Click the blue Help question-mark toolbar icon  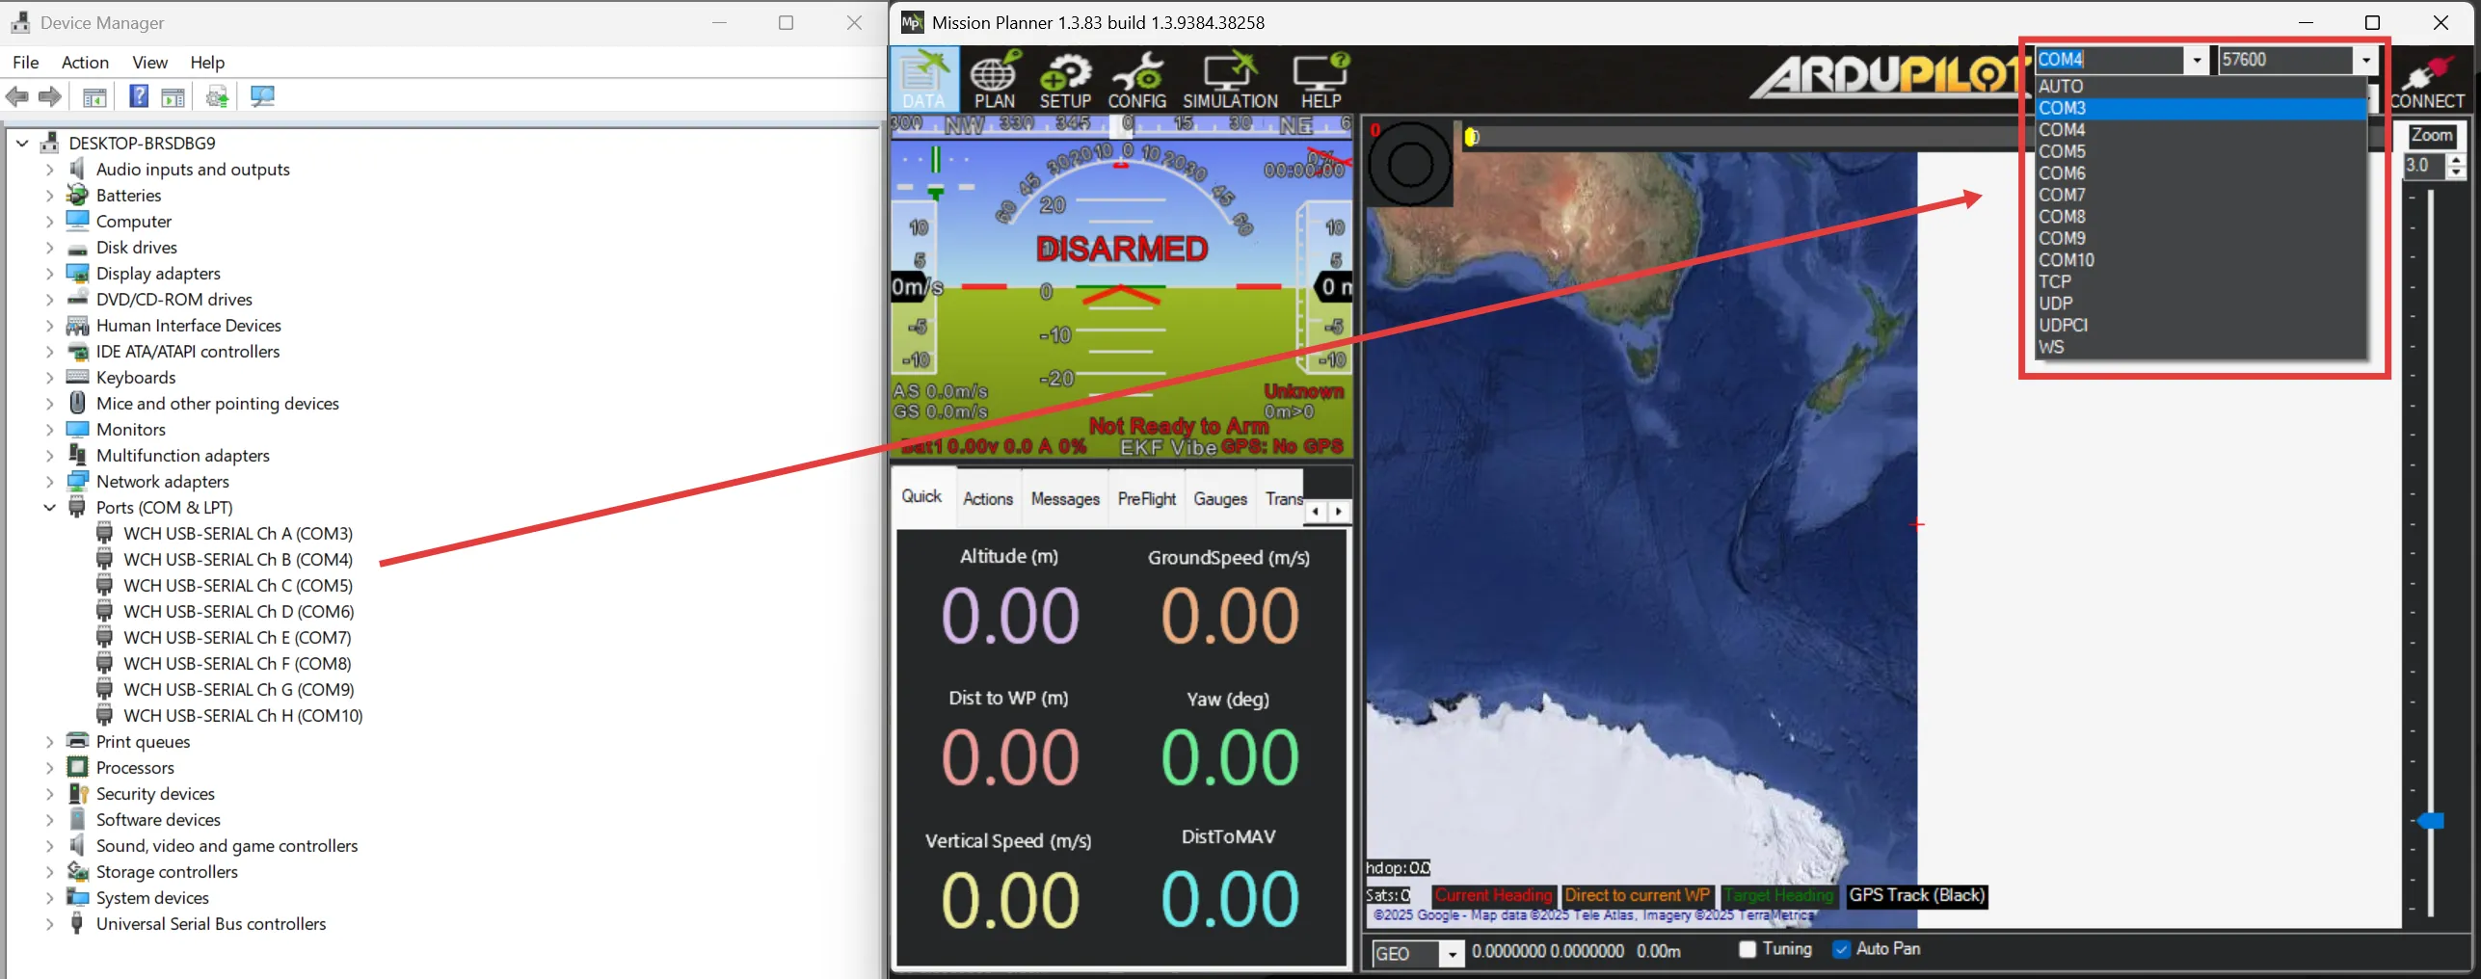point(139,96)
